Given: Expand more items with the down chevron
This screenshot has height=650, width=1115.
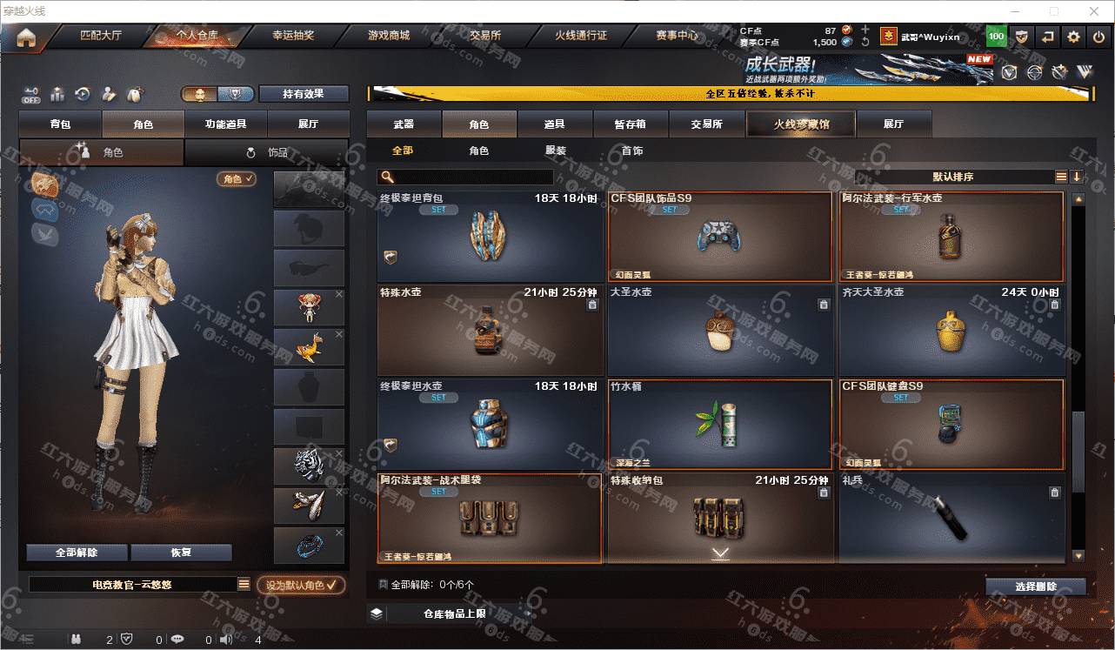Looking at the screenshot, I should pos(720,553).
